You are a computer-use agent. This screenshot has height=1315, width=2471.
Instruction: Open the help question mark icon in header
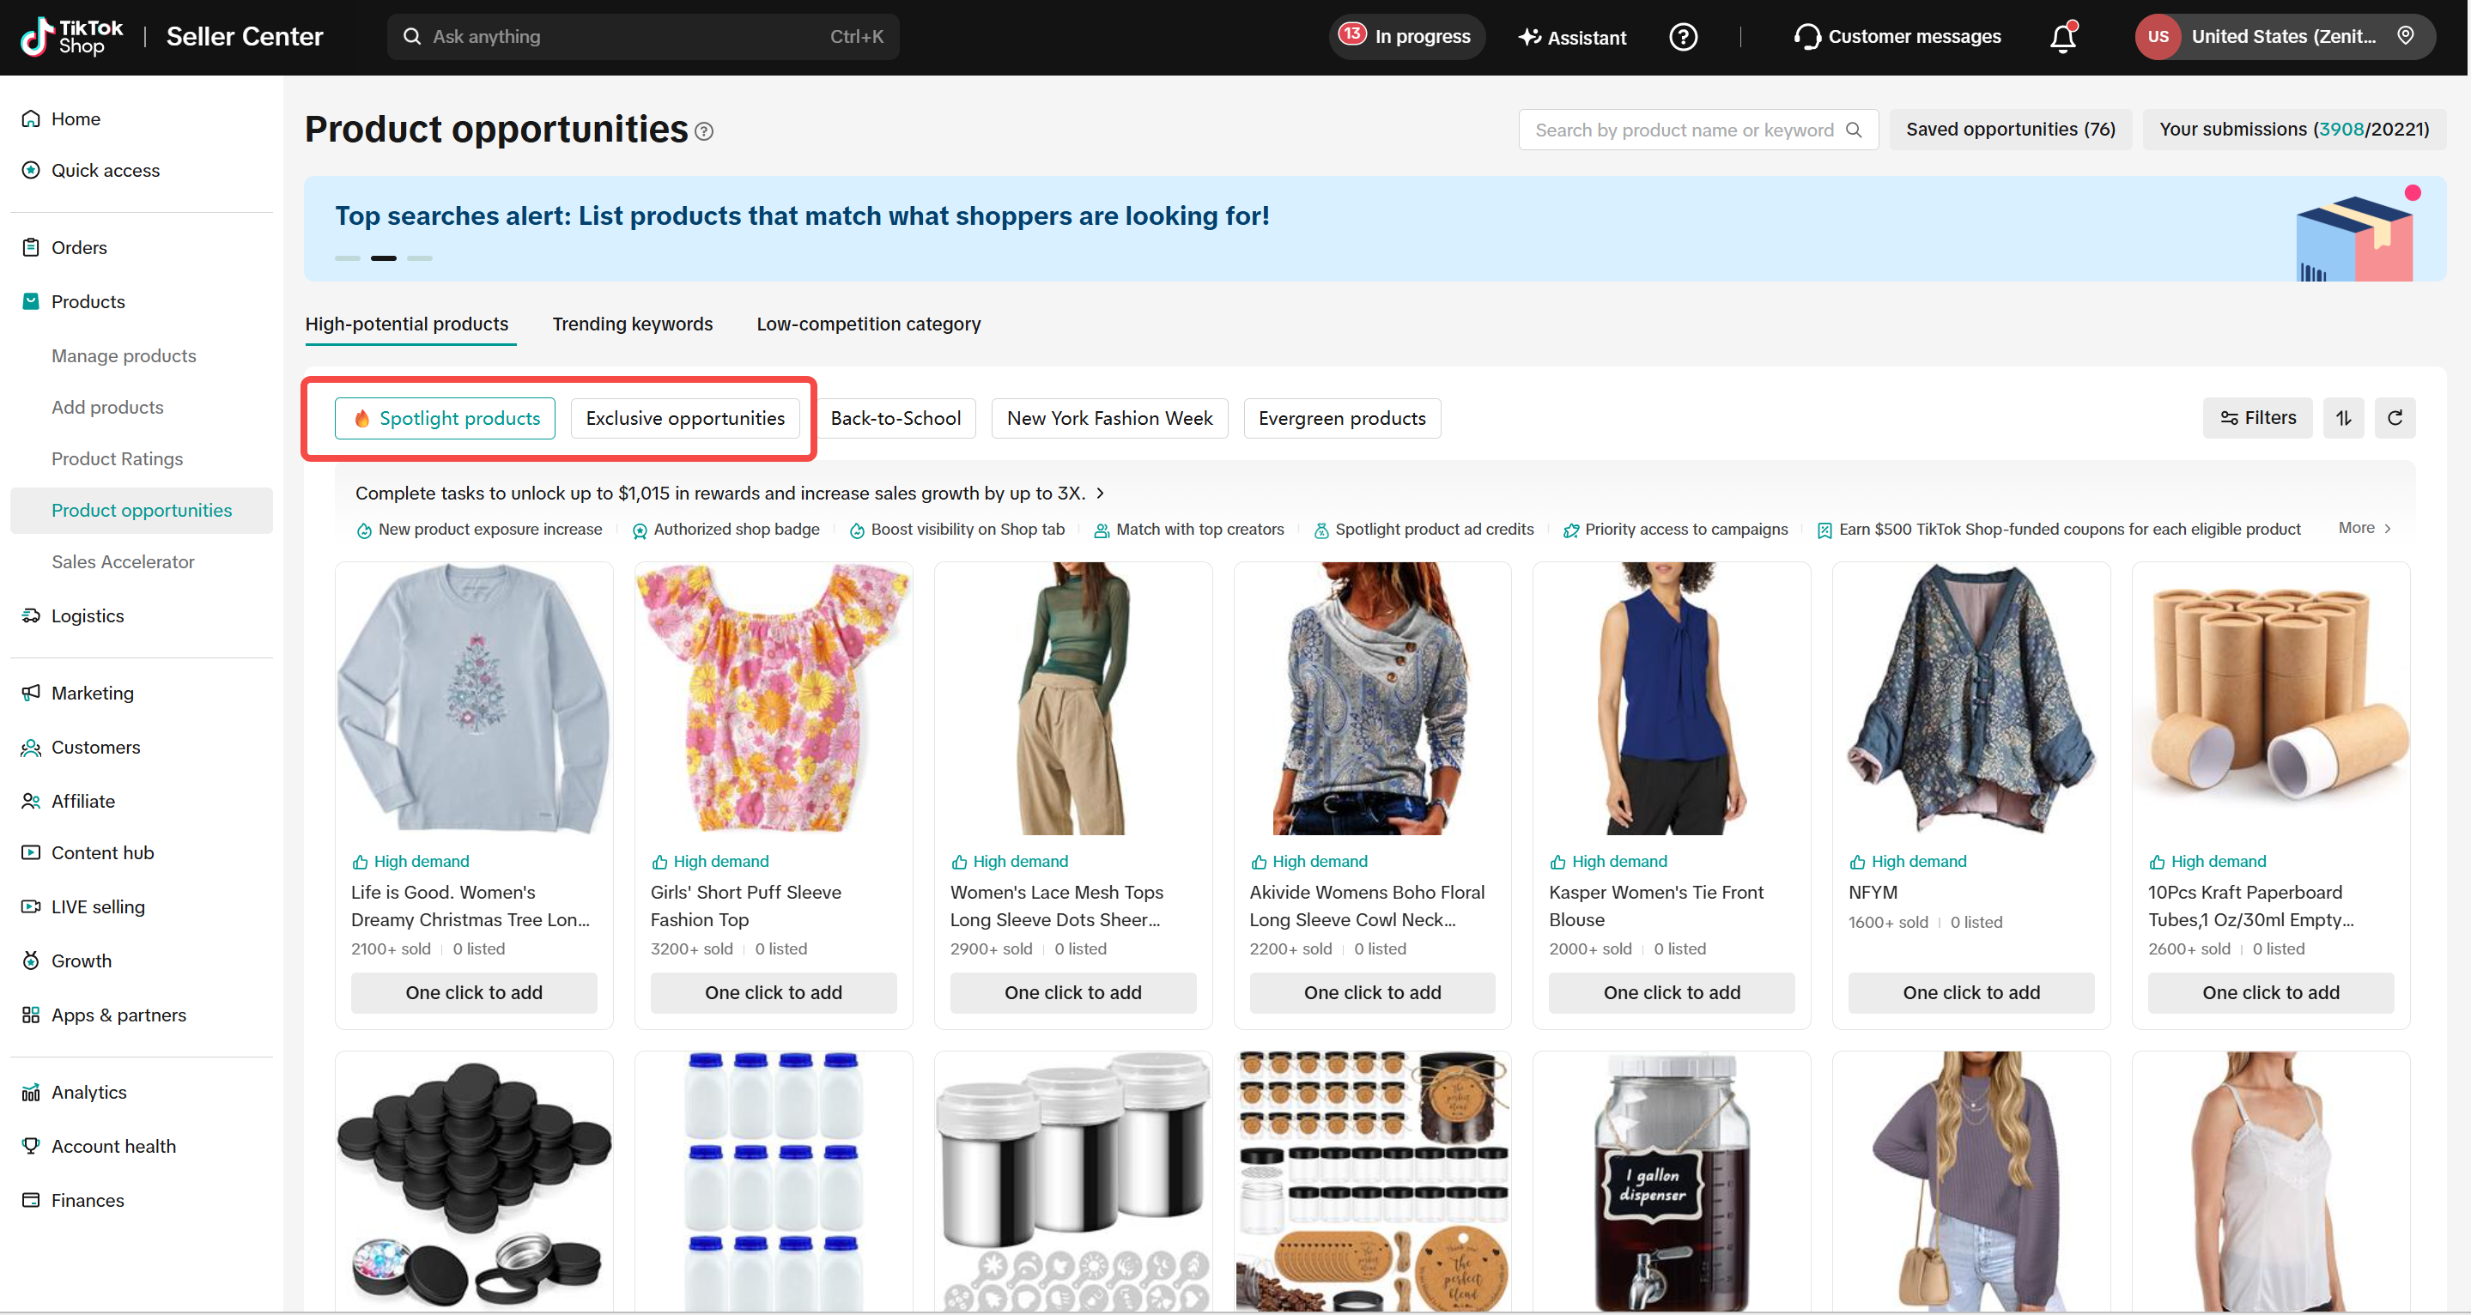[x=1683, y=36]
